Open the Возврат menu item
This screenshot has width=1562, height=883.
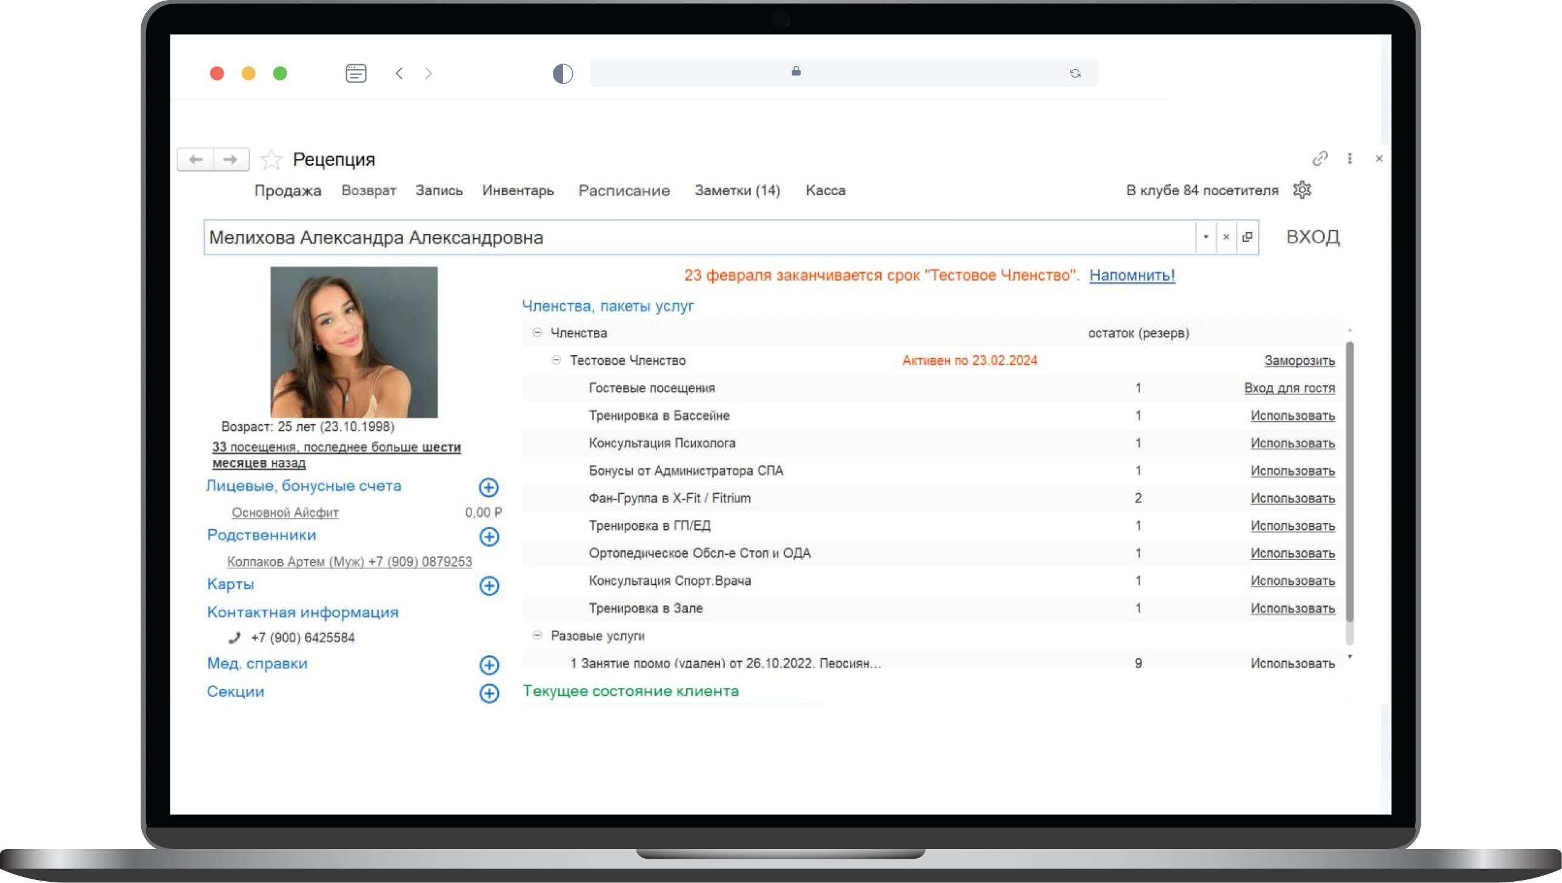(x=369, y=190)
